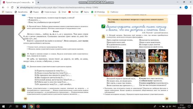Open the Карты bookmark
193x109 pixels.
pos(85,12)
